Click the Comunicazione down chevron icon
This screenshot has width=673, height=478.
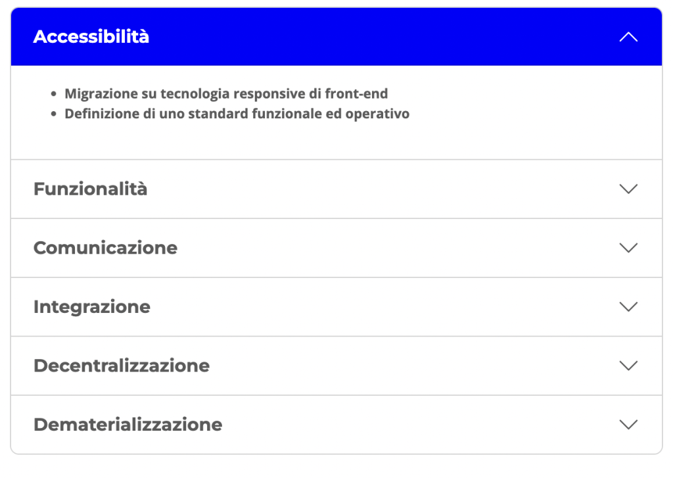click(628, 248)
